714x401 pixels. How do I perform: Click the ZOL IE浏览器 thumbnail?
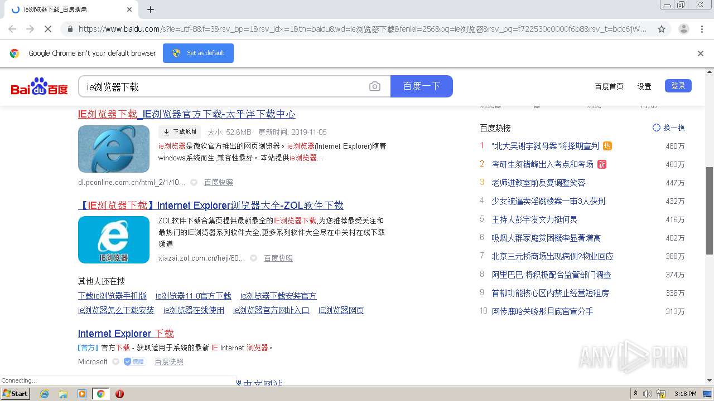click(114, 239)
